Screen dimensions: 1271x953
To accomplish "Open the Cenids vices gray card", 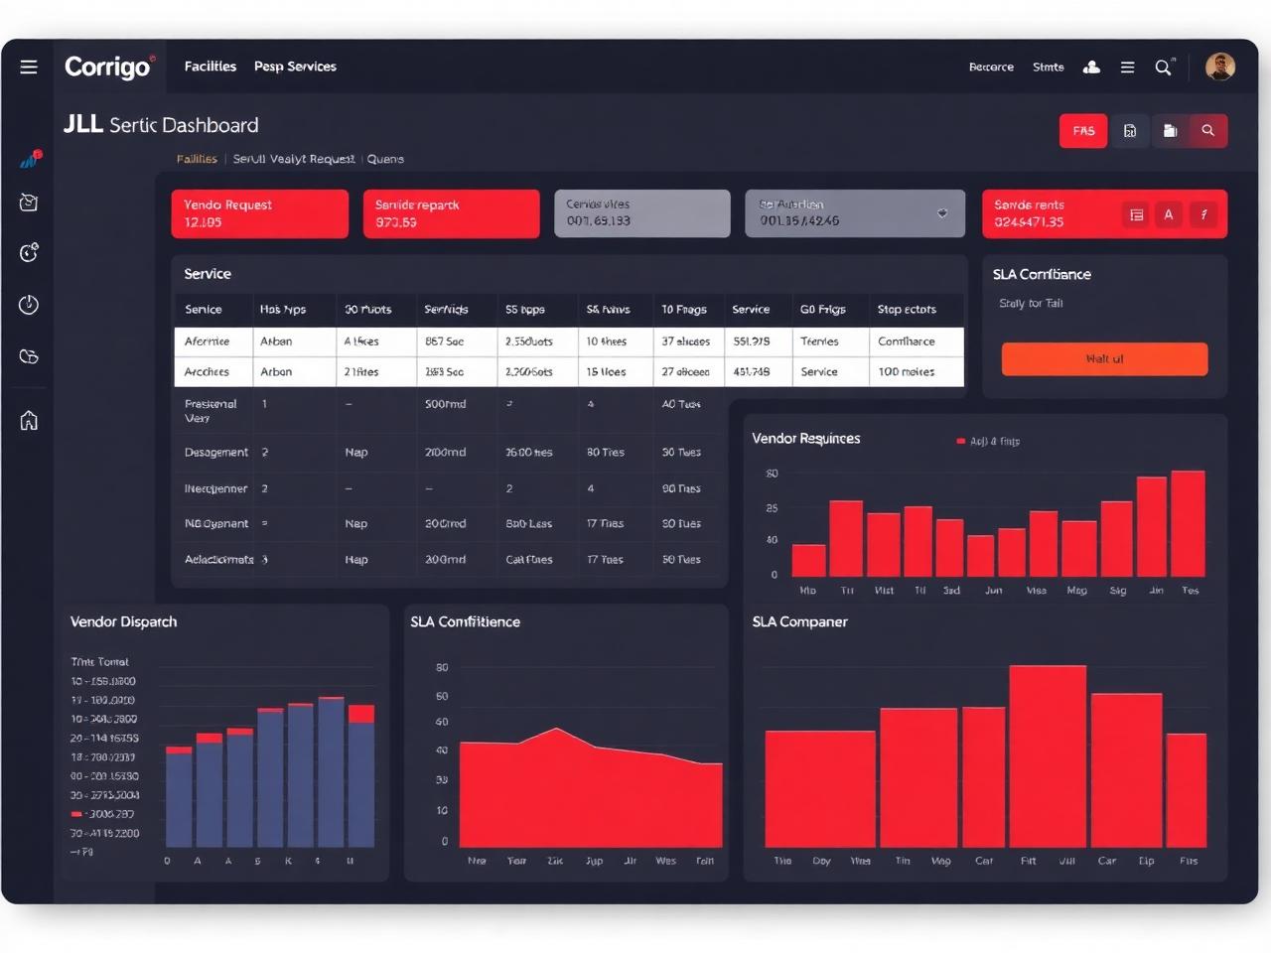I will (x=642, y=213).
